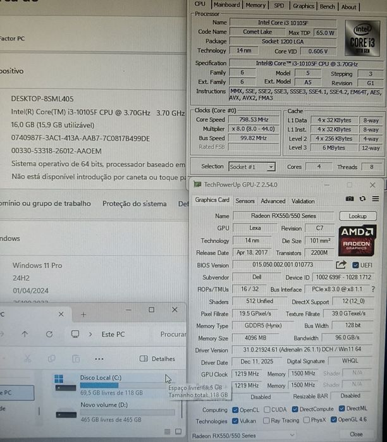Screen dimensions: 387x442
Task: Select GPU-Z Graphics Card tab
Action: tap(212, 200)
